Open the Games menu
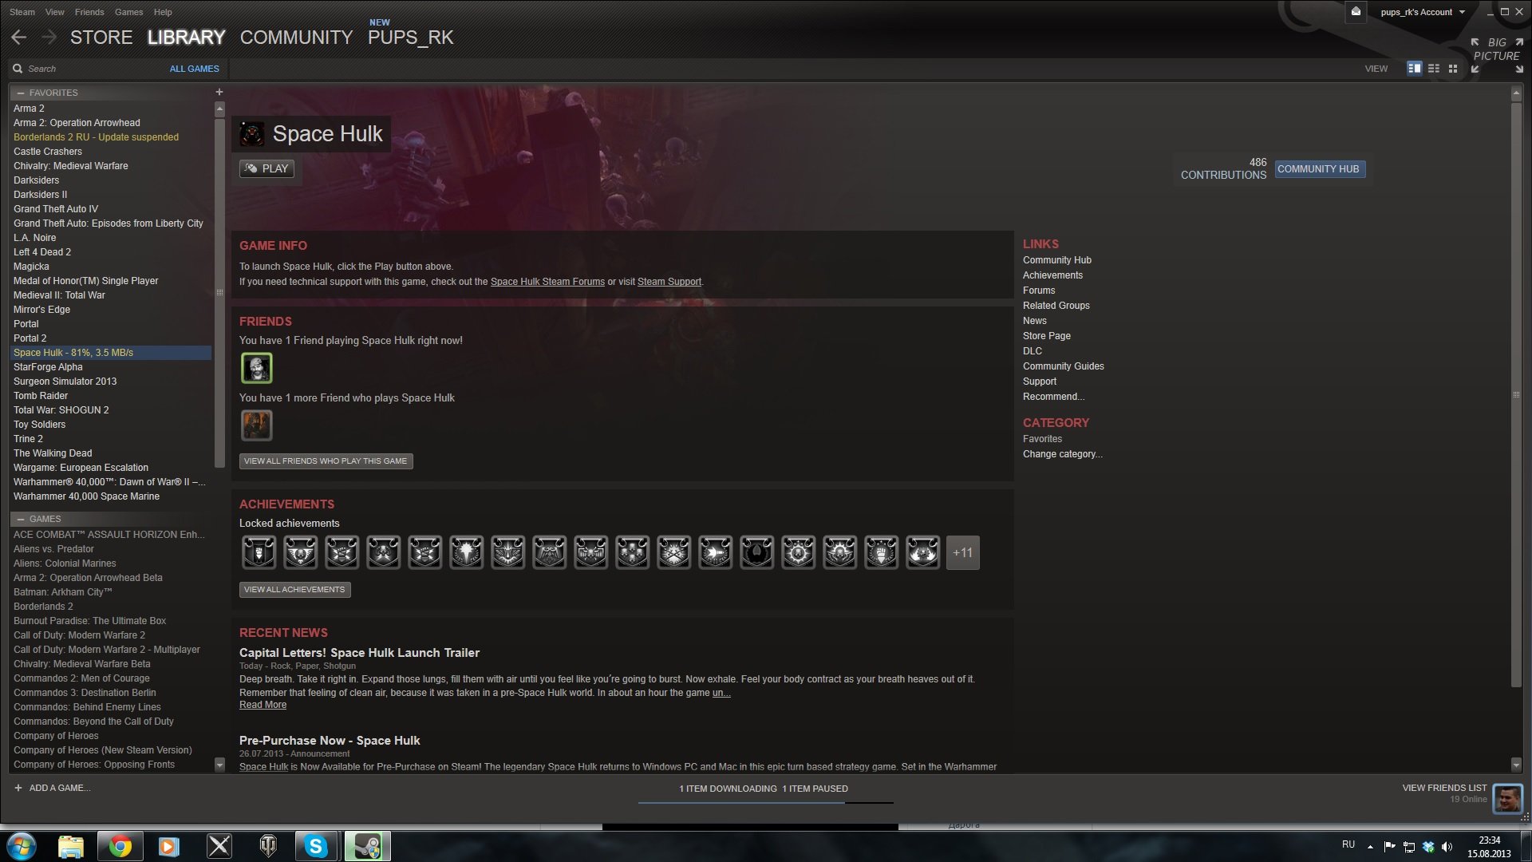The image size is (1532, 862). pyautogui.click(x=128, y=12)
